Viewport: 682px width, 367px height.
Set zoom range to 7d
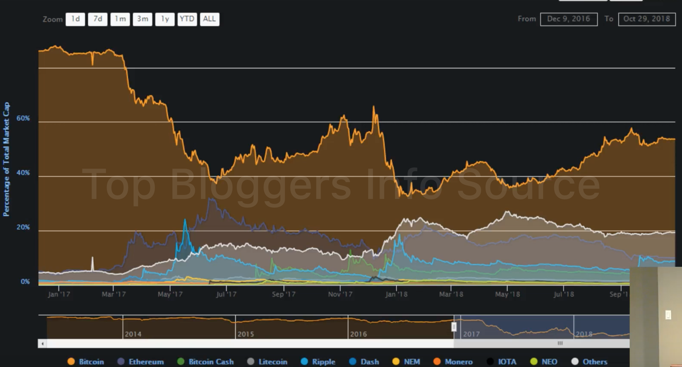98,19
